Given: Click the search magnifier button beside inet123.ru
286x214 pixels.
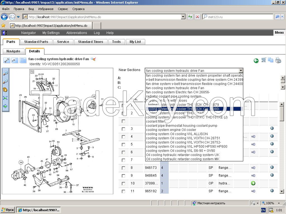Looking at the screenshot, I should [x=277, y=17].
